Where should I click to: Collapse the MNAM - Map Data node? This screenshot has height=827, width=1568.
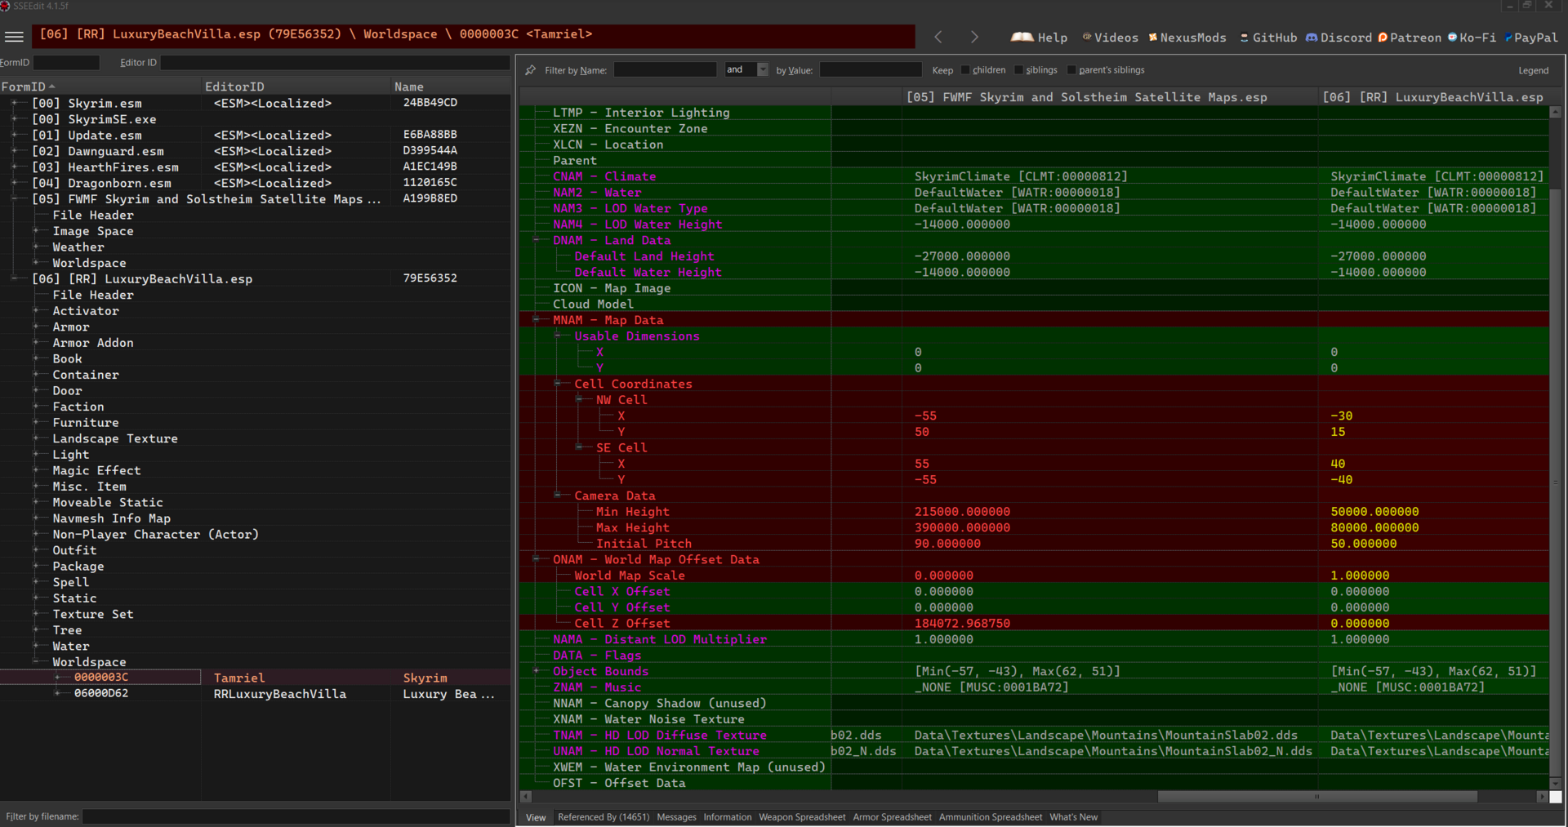537,320
